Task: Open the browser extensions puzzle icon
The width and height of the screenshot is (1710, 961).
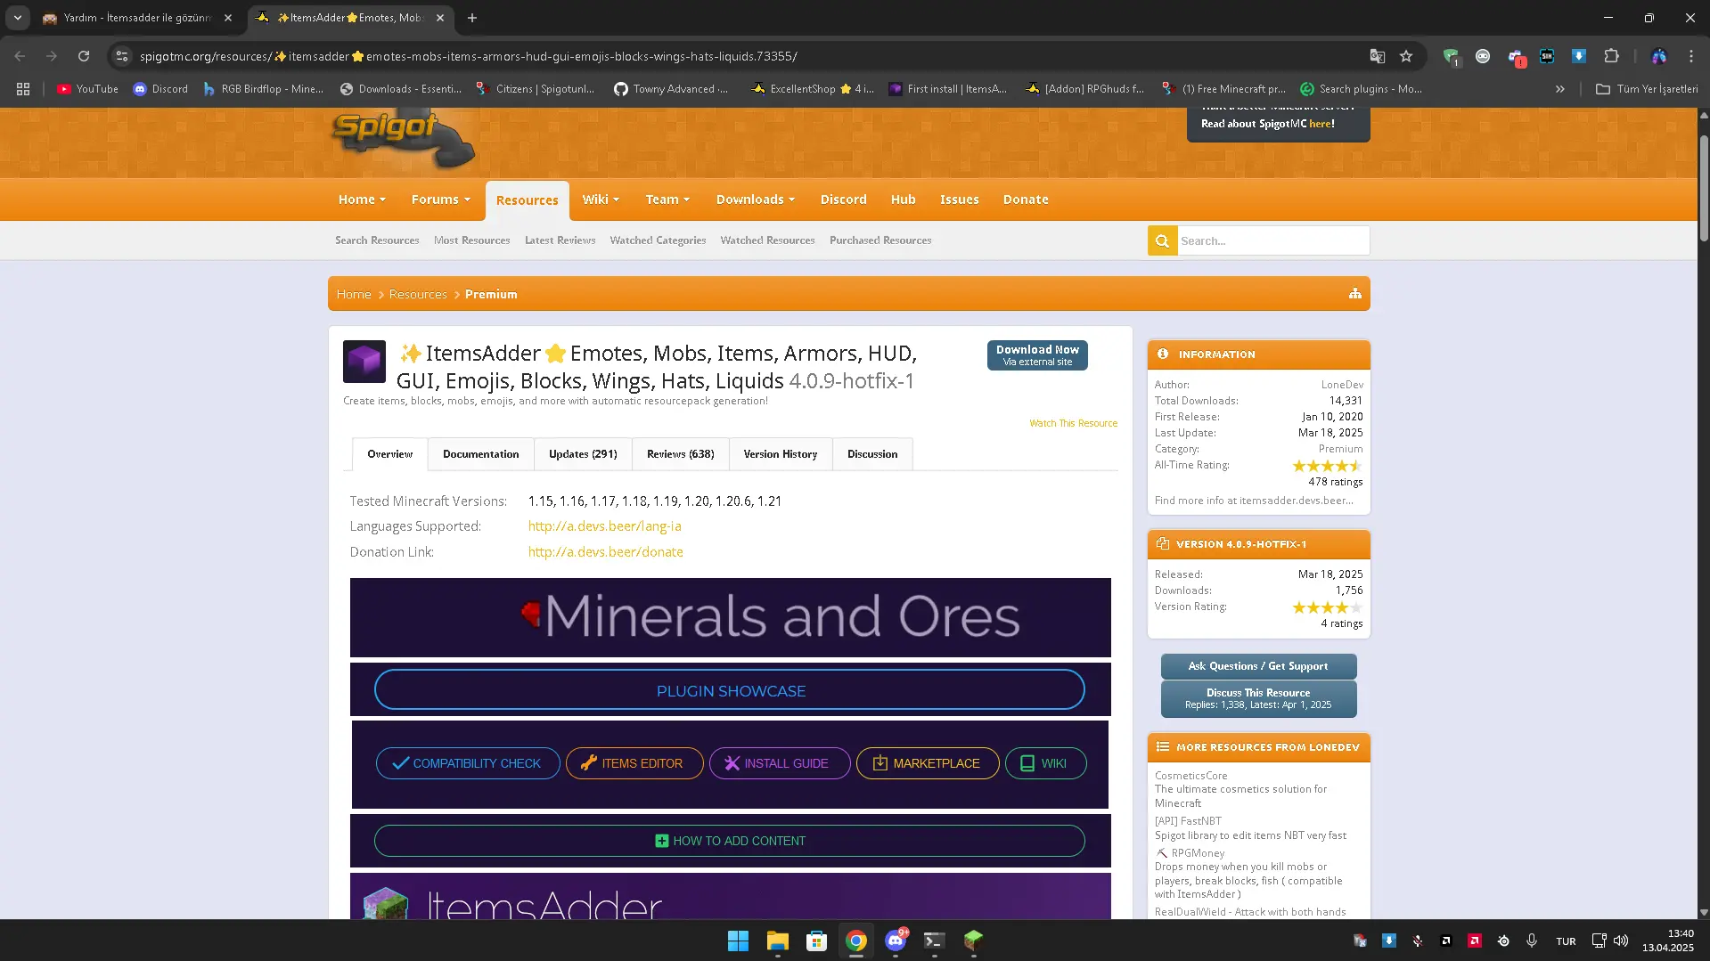Action: pyautogui.click(x=1611, y=56)
